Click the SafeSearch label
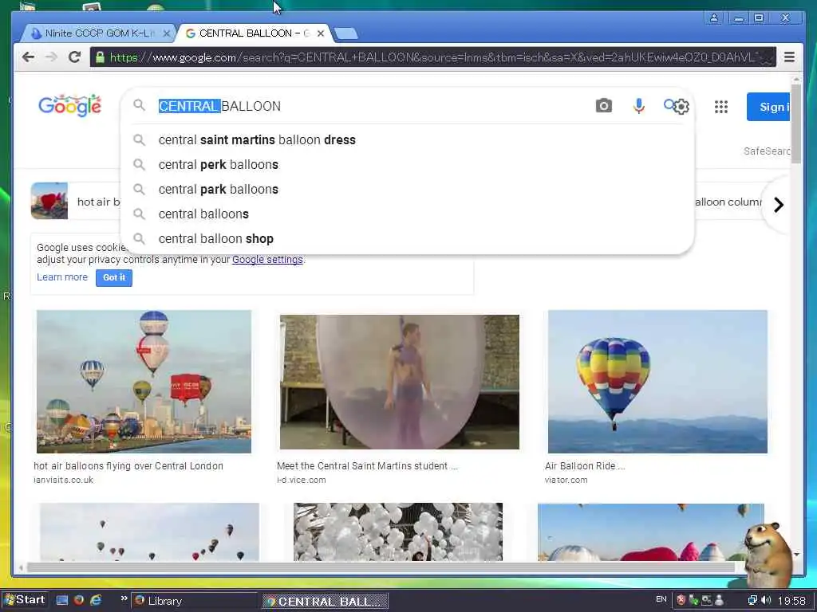This screenshot has width=817, height=612. click(x=767, y=151)
